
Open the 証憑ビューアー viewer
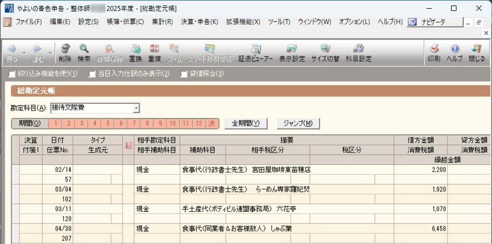[x=256, y=49]
